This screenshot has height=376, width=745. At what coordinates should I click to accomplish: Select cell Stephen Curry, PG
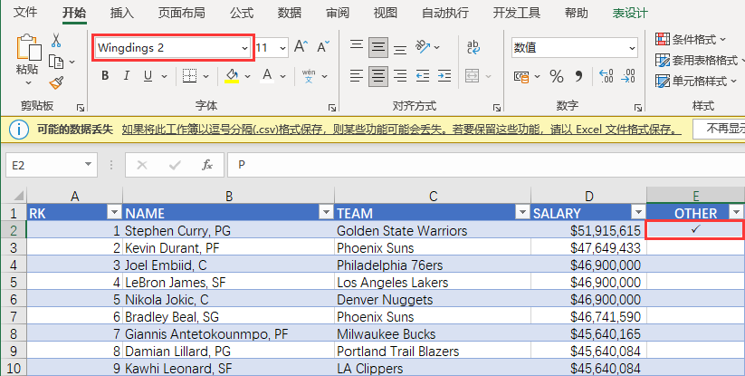coord(228,230)
